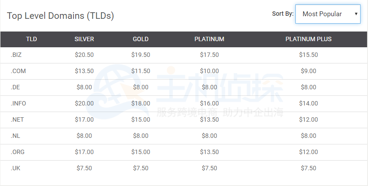Click the .NET Platinum price $13.50

(209, 119)
